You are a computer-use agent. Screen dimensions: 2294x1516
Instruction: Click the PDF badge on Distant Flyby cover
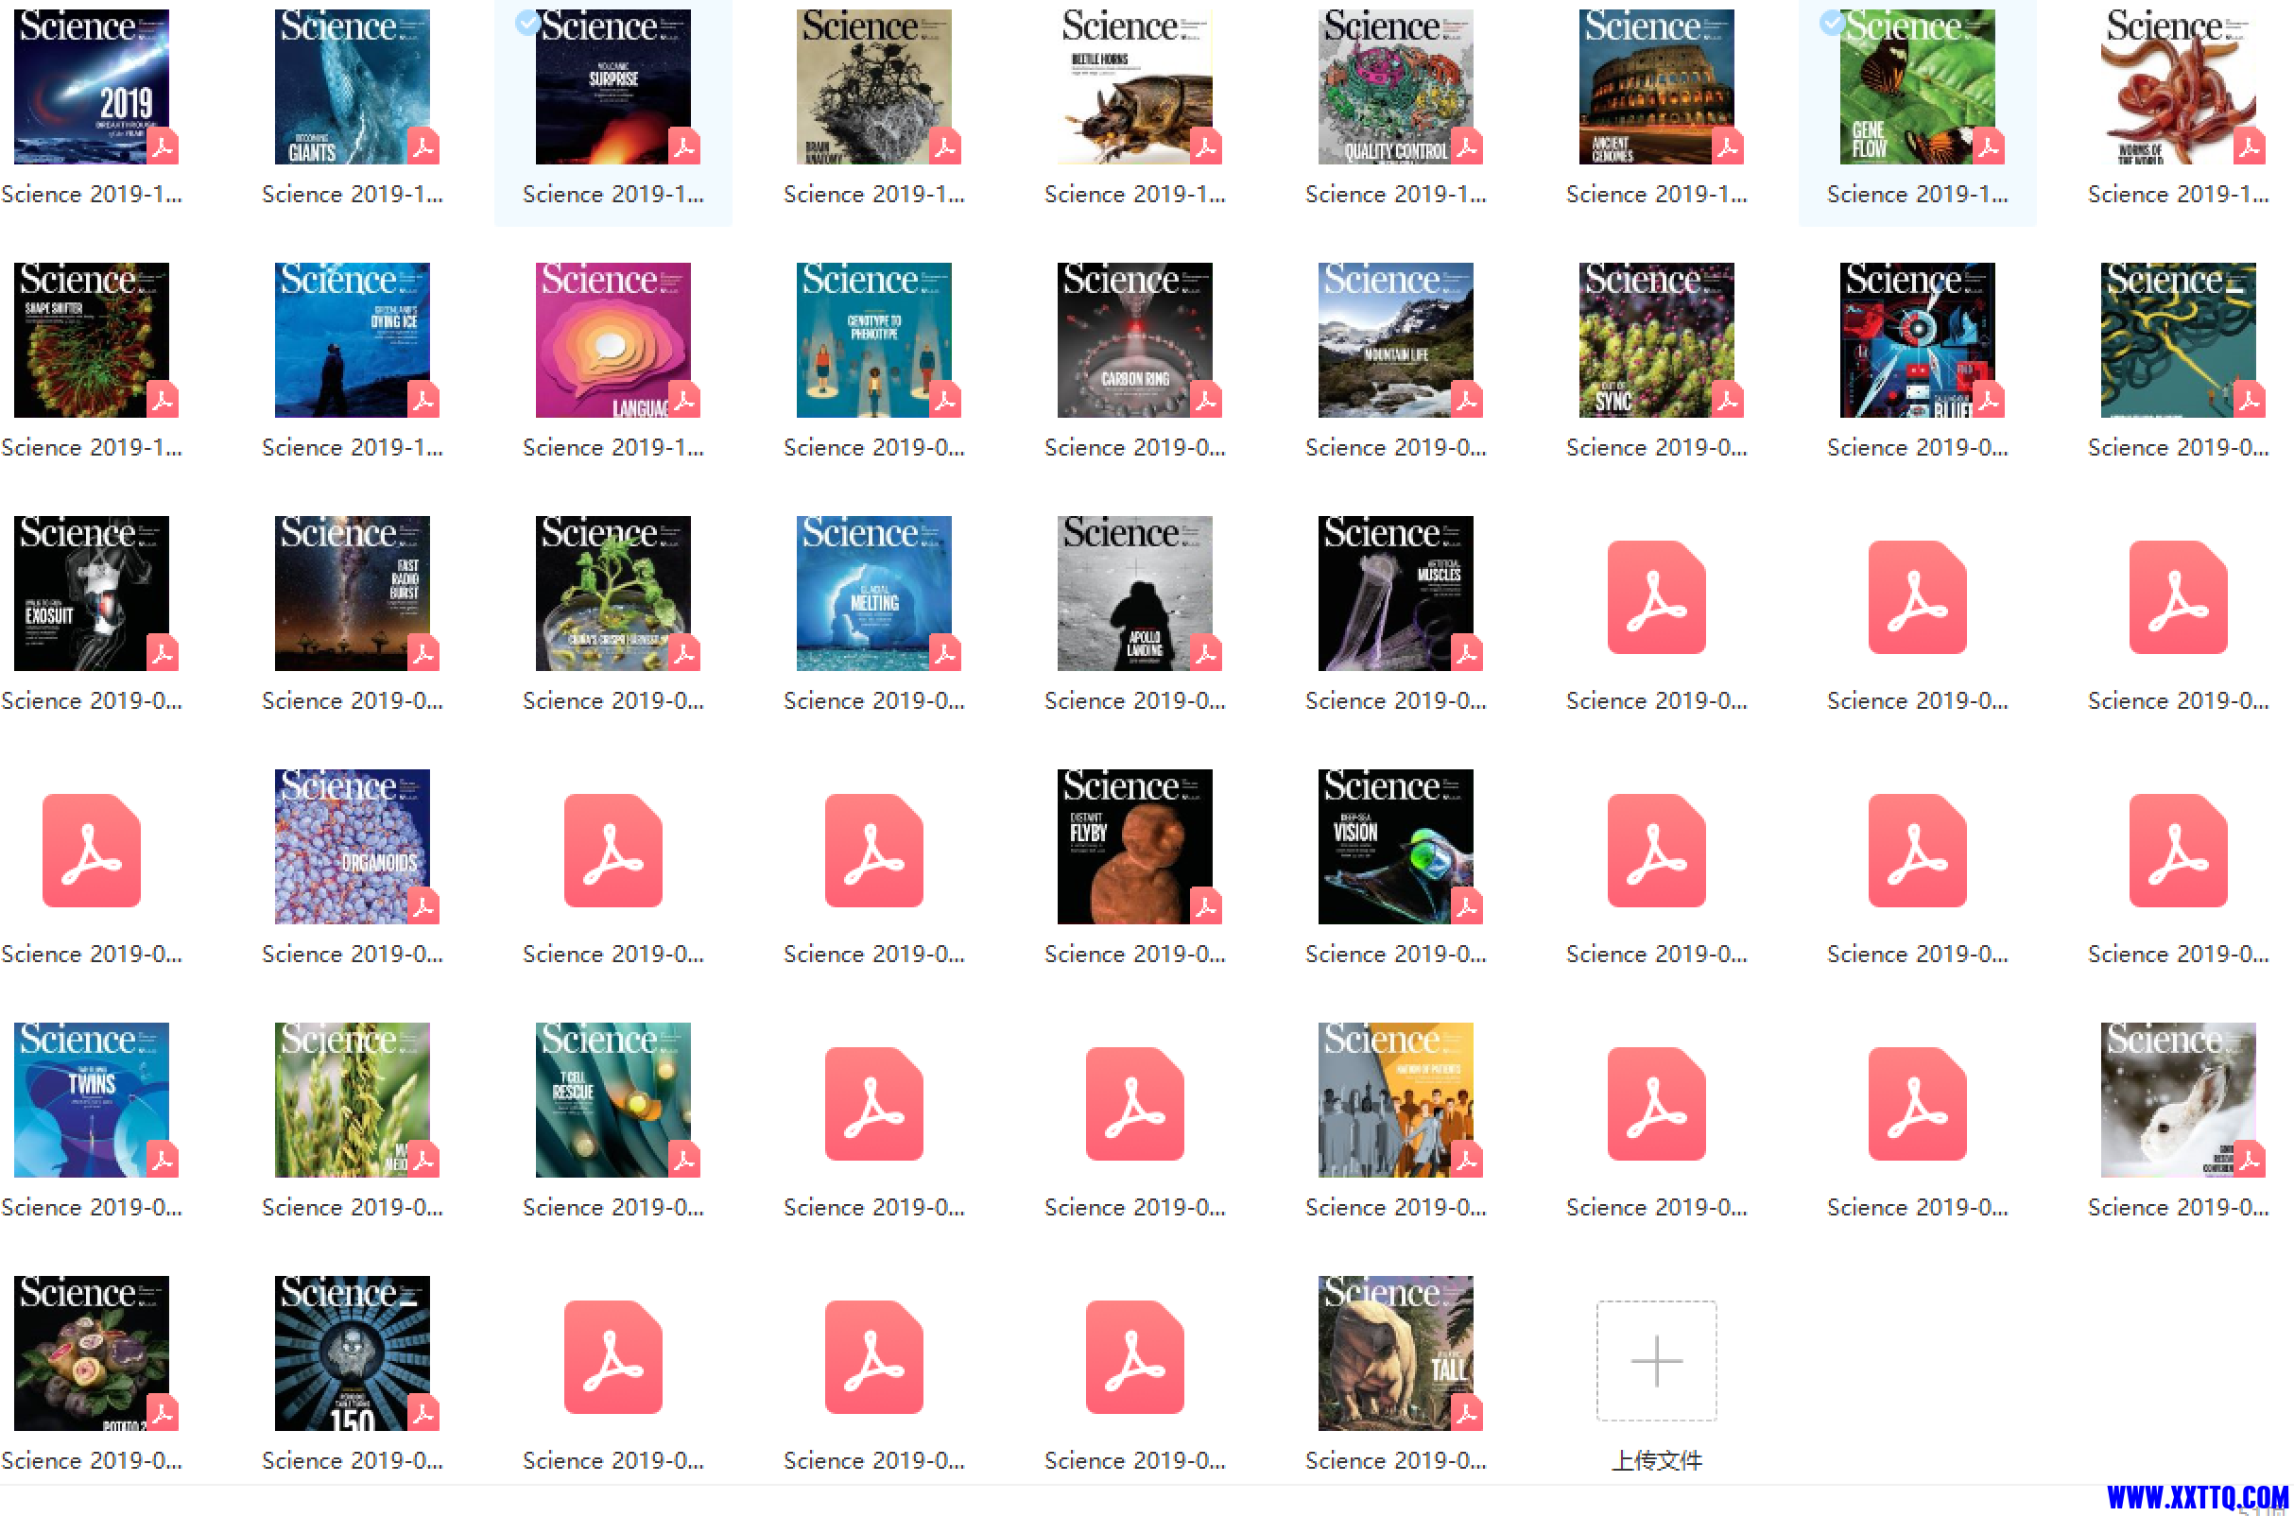coord(1205,906)
